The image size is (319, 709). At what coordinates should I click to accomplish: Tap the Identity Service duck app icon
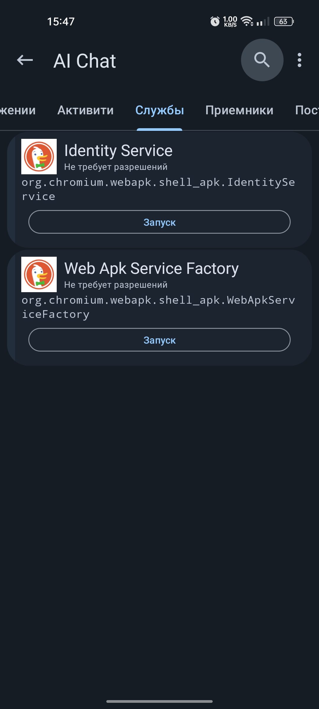tap(39, 157)
